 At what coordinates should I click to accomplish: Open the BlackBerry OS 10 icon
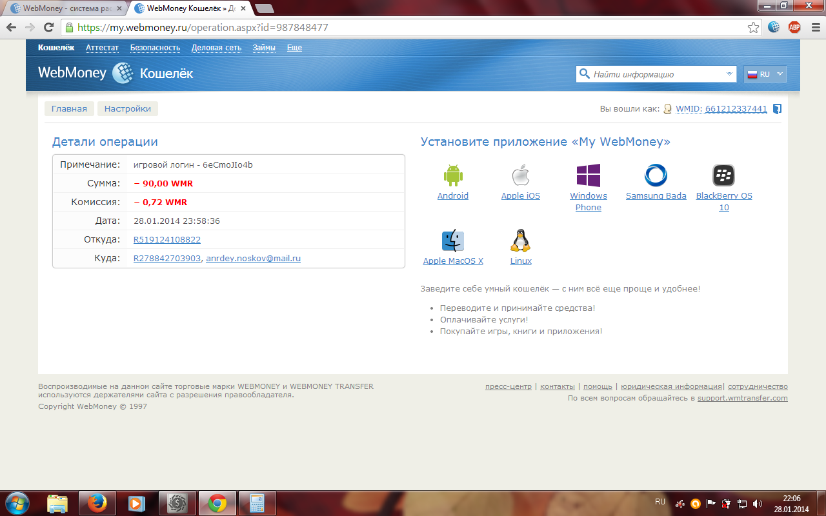pyautogui.click(x=724, y=175)
